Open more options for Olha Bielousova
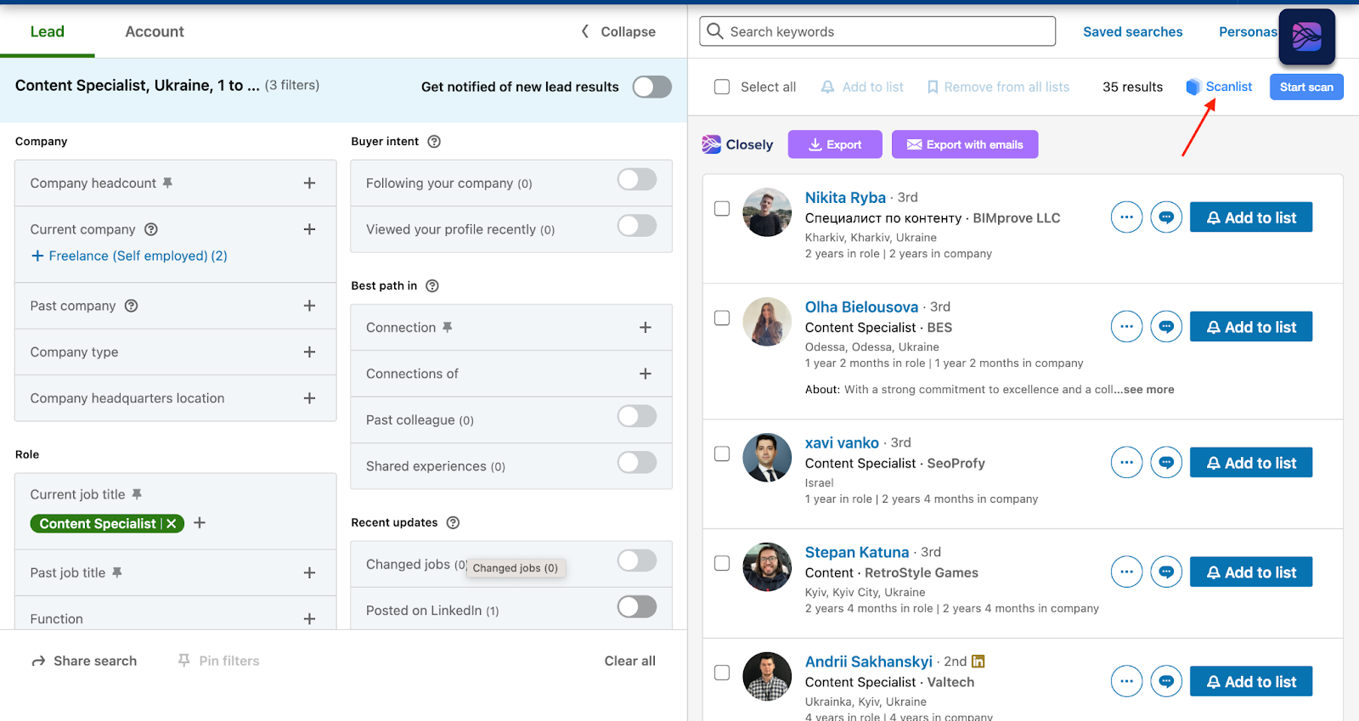The width and height of the screenshot is (1359, 721). (x=1126, y=327)
